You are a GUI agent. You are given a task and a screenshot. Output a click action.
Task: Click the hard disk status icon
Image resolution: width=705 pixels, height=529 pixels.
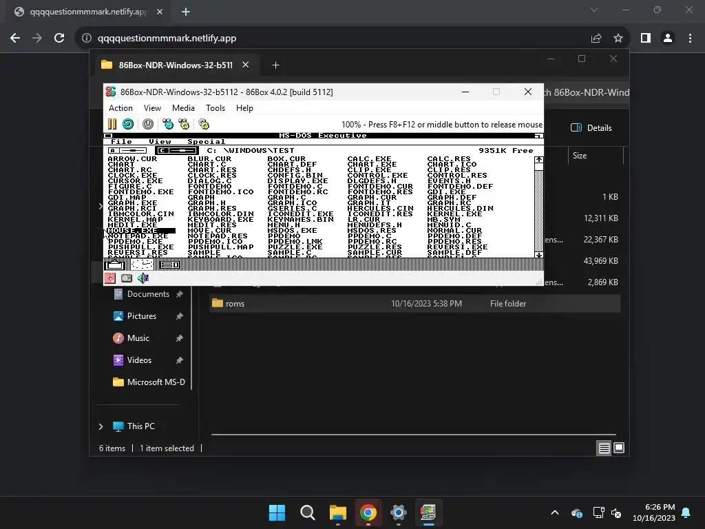pos(127,278)
